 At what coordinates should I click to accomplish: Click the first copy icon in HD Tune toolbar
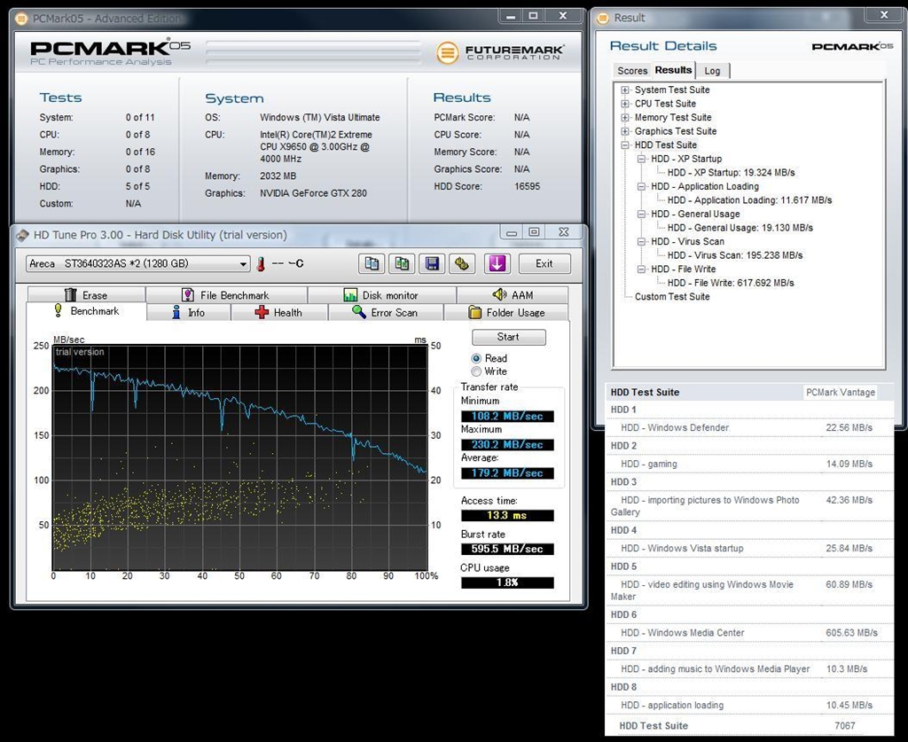click(x=372, y=263)
